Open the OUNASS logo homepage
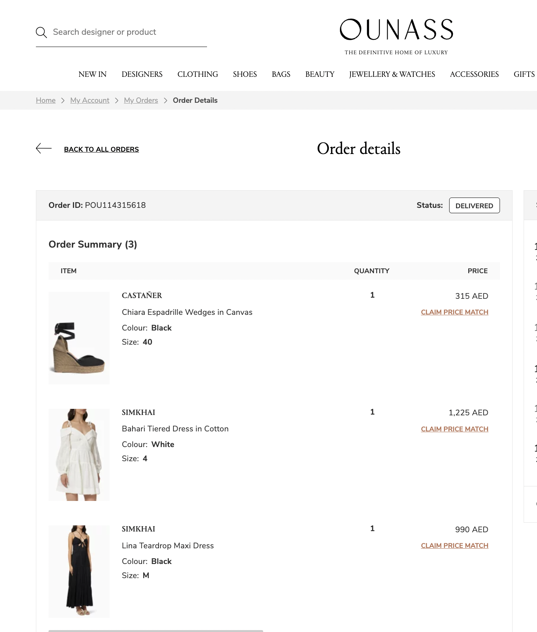Viewport: 537px width, 632px height. (x=396, y=36)
